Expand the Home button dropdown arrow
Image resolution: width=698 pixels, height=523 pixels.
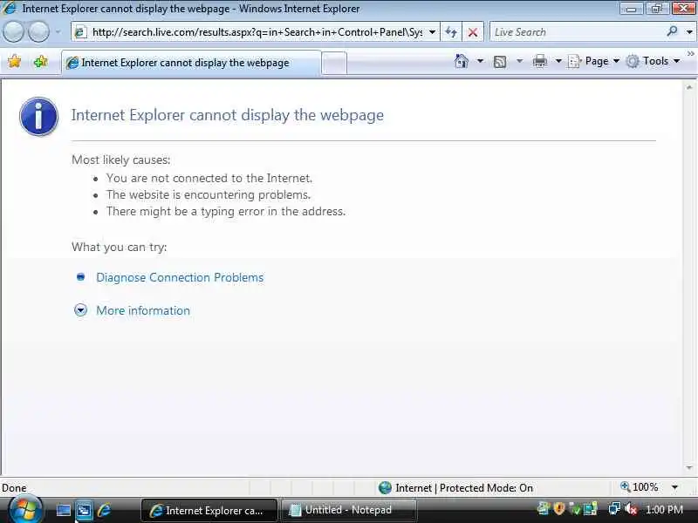coord(480,61)
